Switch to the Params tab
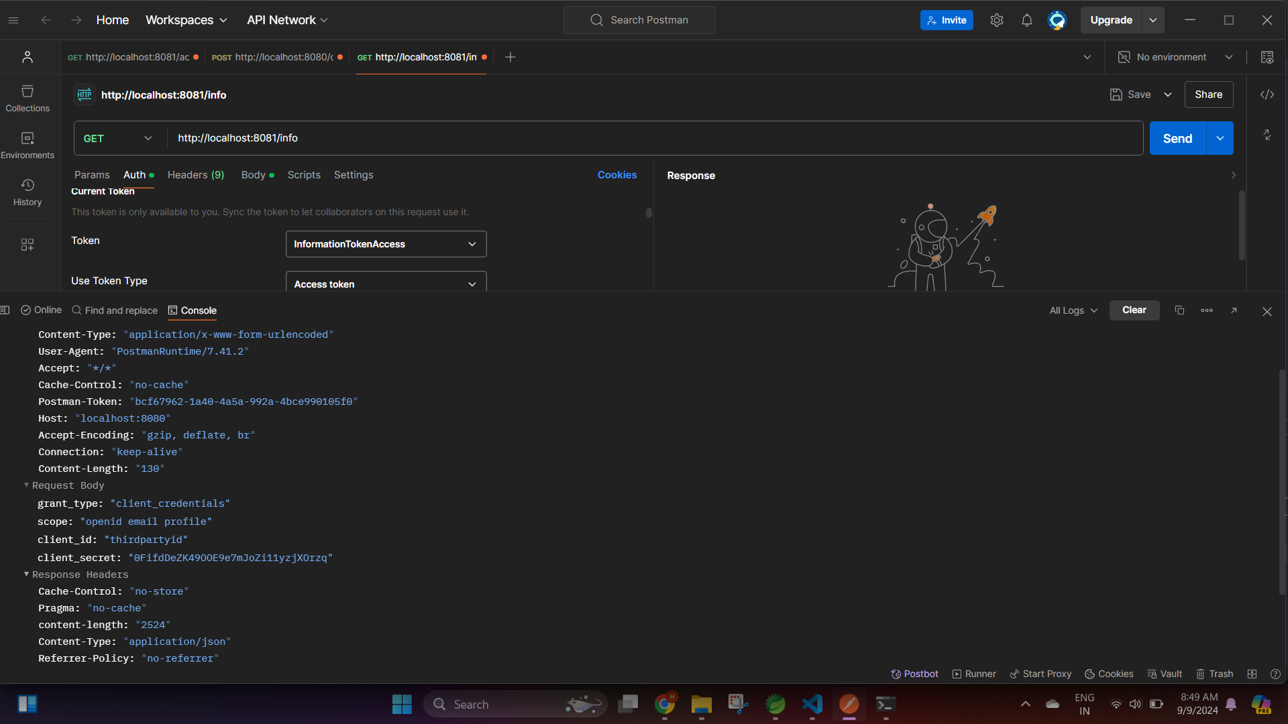1288x724 pixels. (92, 175)
